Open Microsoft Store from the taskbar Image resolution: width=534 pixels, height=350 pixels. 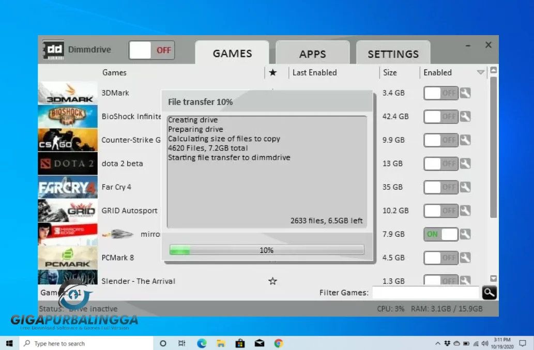pos(240,343)
